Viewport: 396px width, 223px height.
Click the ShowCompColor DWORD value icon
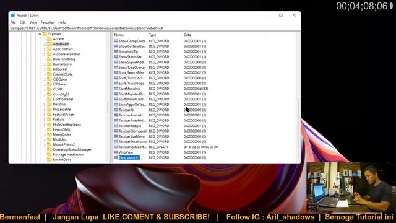[116, 41]
